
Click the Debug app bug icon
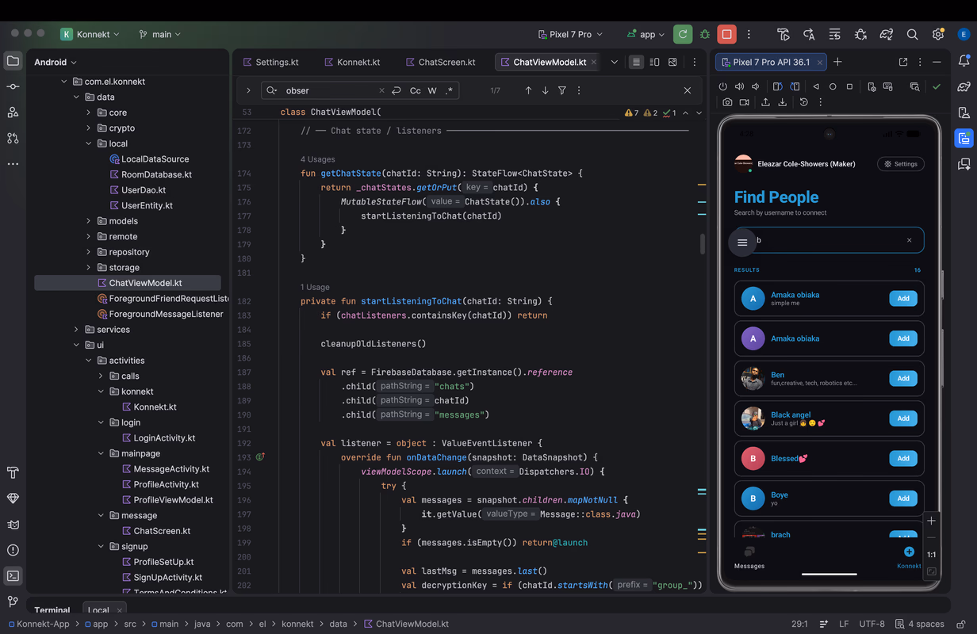(x=704, y=34)
